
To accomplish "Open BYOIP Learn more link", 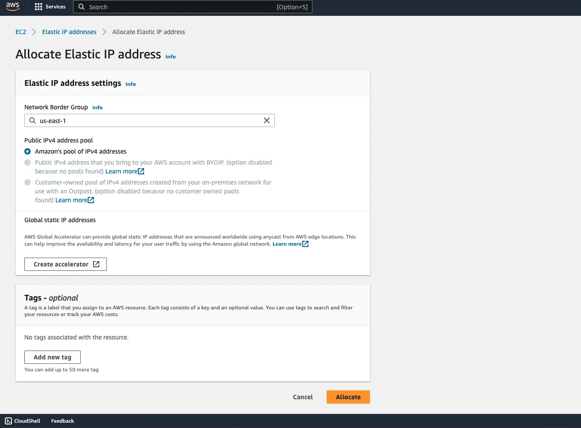I will tap(121, 171).
